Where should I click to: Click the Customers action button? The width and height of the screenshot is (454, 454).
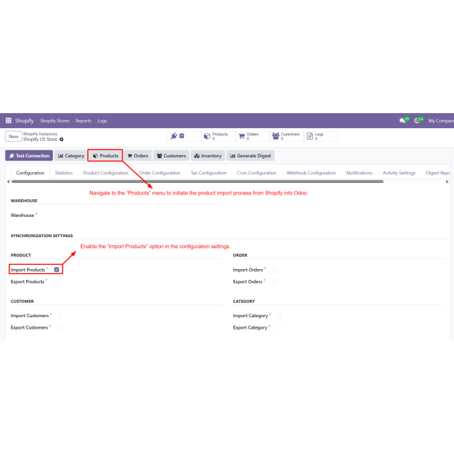click(171, 155)
